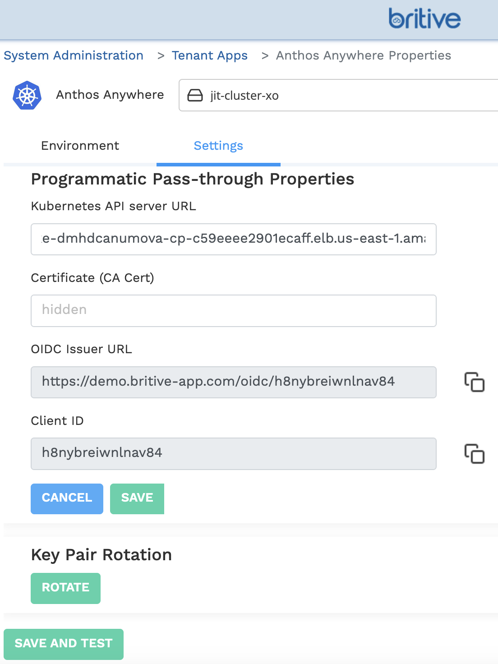
Task: Go to System Administration breadcrumb
Action: pyautogui.click(x=74, y=55)
